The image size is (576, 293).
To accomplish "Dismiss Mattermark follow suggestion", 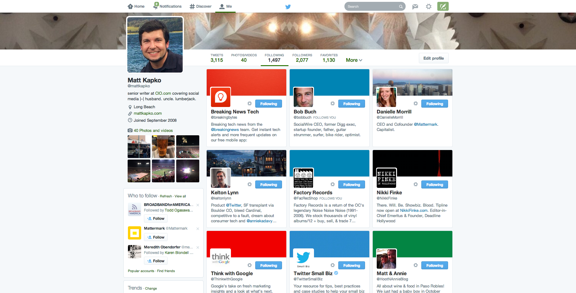I will pyautogui.click(x=198, y=229).
